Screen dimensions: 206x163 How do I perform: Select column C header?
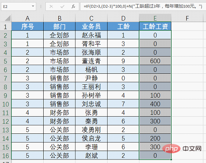point(91,18)
